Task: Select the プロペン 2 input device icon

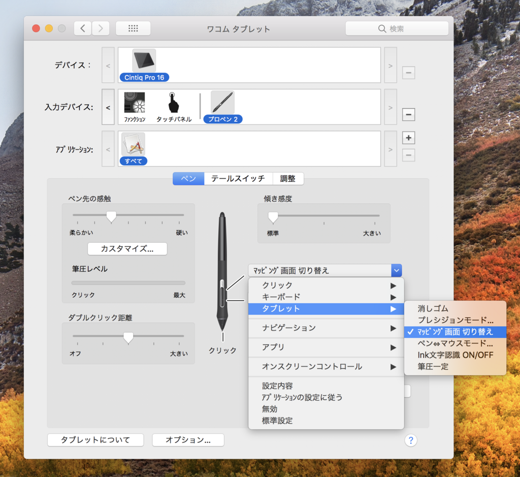Action: [x=221, y=103]
